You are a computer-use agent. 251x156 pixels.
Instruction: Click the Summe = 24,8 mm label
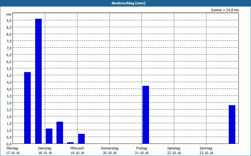point(225,10)
